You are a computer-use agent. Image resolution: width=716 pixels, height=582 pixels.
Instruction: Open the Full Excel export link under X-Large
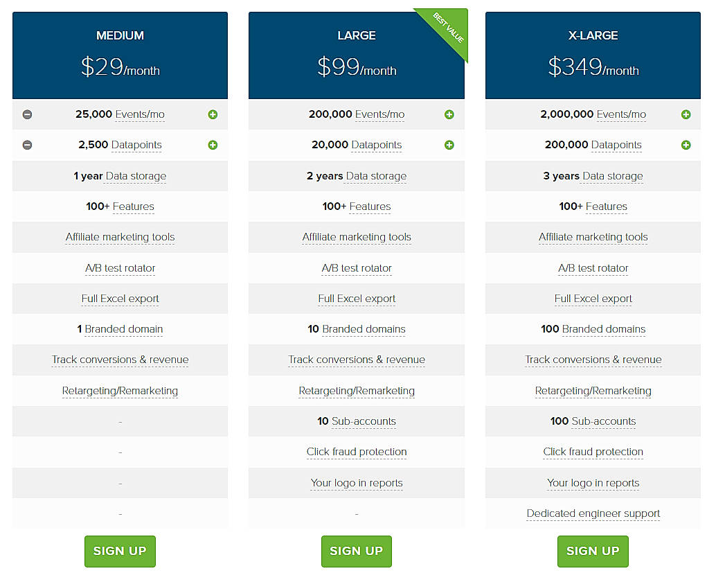(593, 299)
